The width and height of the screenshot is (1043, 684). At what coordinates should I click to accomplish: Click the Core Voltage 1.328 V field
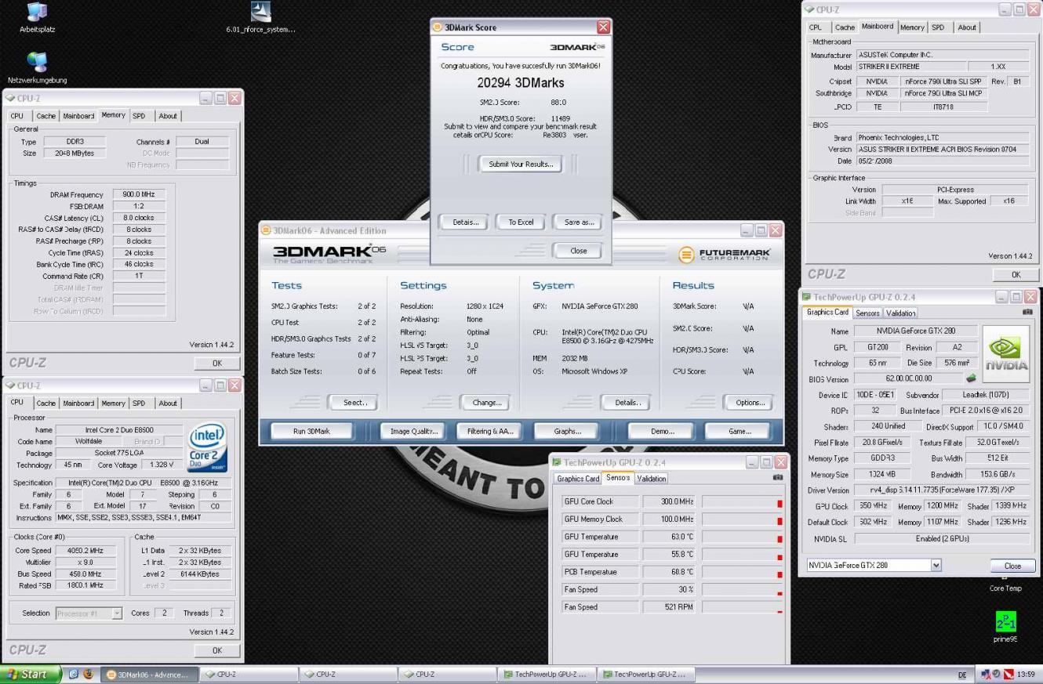click(x=160, y=465)
